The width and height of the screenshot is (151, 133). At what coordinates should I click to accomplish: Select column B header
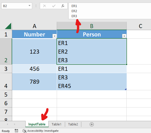point(92,26)
